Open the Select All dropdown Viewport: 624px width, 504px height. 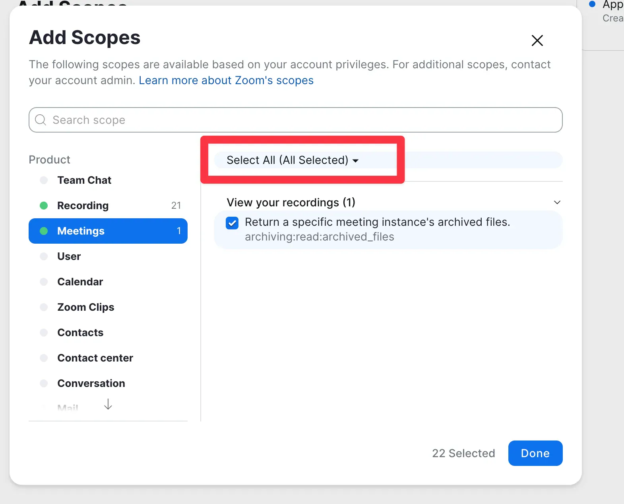click(x=293, y=160)
